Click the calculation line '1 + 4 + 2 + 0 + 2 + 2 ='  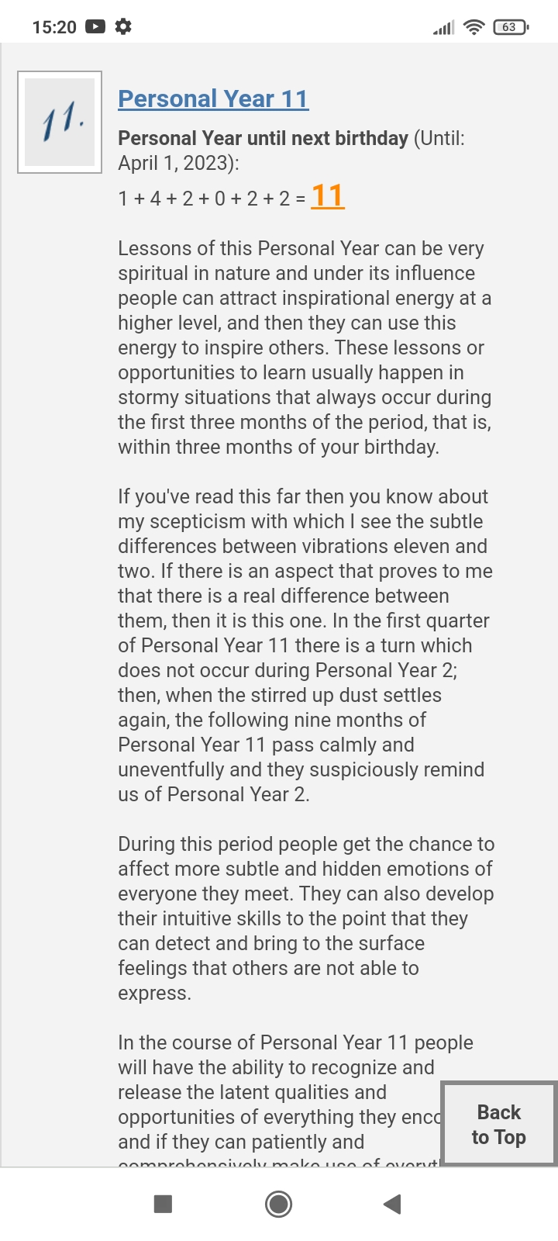(212, 199)
